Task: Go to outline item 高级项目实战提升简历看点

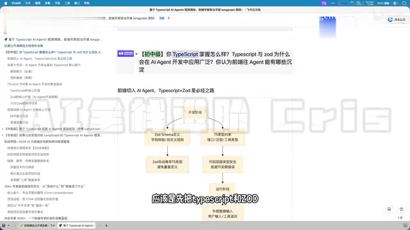Action: [25, 211]
